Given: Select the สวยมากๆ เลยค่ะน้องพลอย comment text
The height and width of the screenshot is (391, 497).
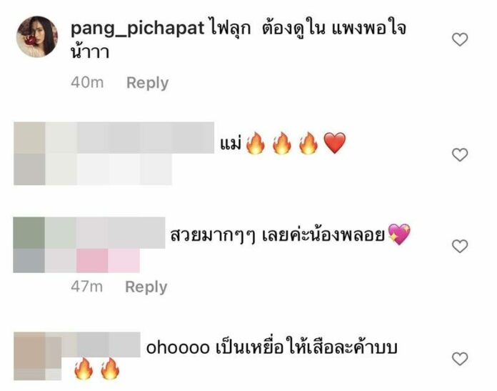Looking at the screenshot, I should [x=278, y=235].
